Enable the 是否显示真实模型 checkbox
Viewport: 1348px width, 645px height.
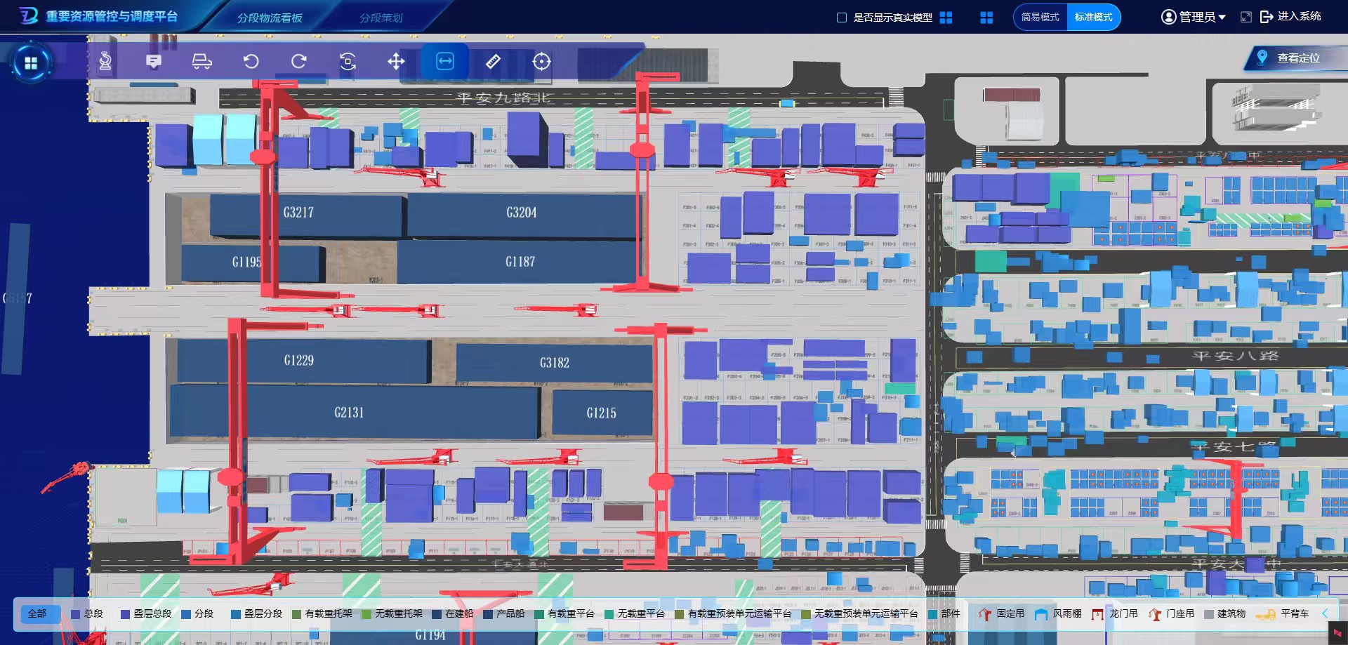(842, 18)
